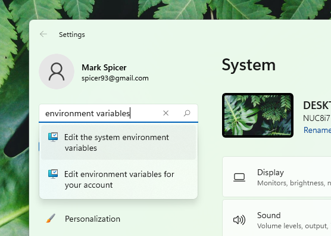This screenshot has height=236, width=331.
Task: Click the account environment variables result icon
Action: pos(53,174)
